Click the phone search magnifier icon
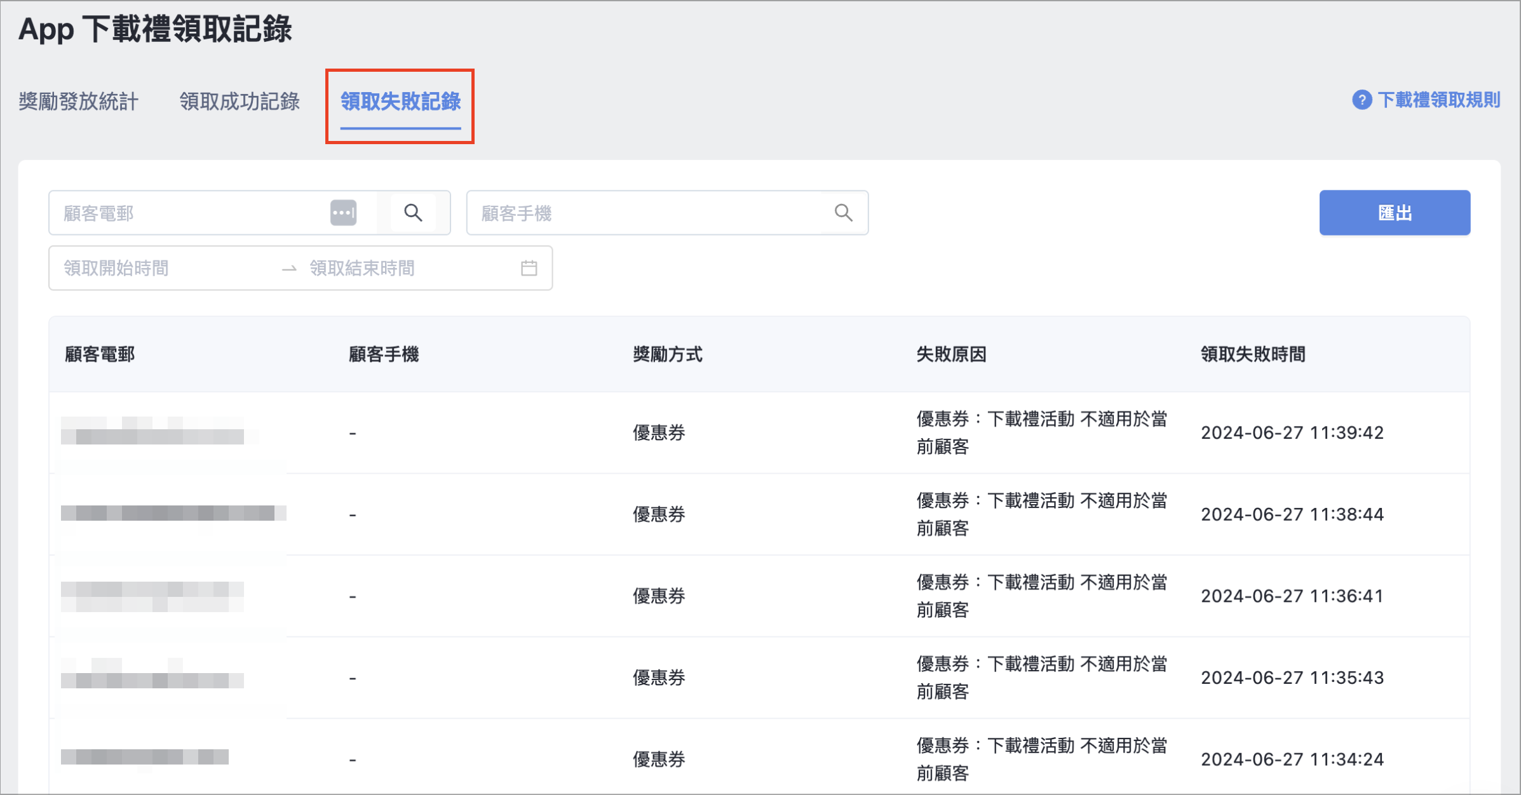This screenshot has width=1521, height=795. click(x=843, y=213)
